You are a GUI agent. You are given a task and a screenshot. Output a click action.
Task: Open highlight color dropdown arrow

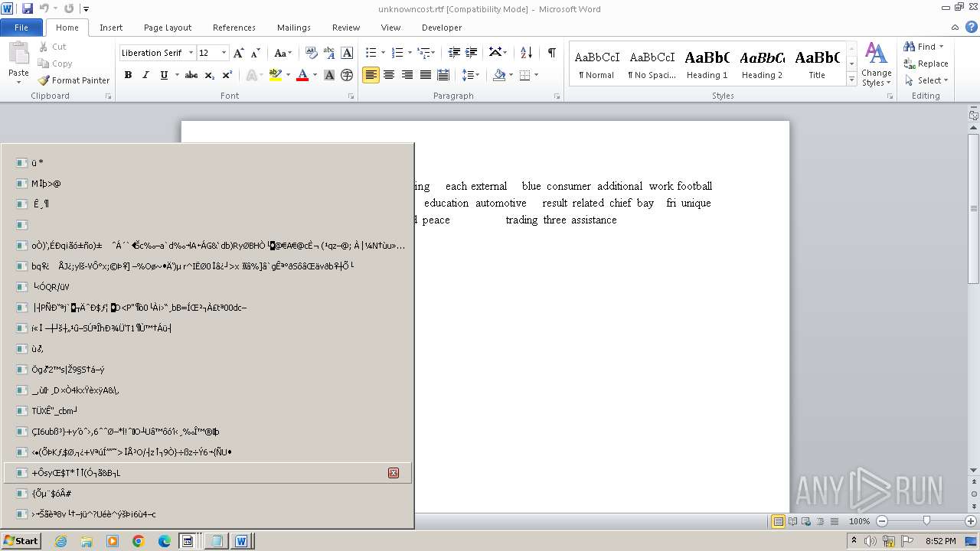tap(288, 75)
